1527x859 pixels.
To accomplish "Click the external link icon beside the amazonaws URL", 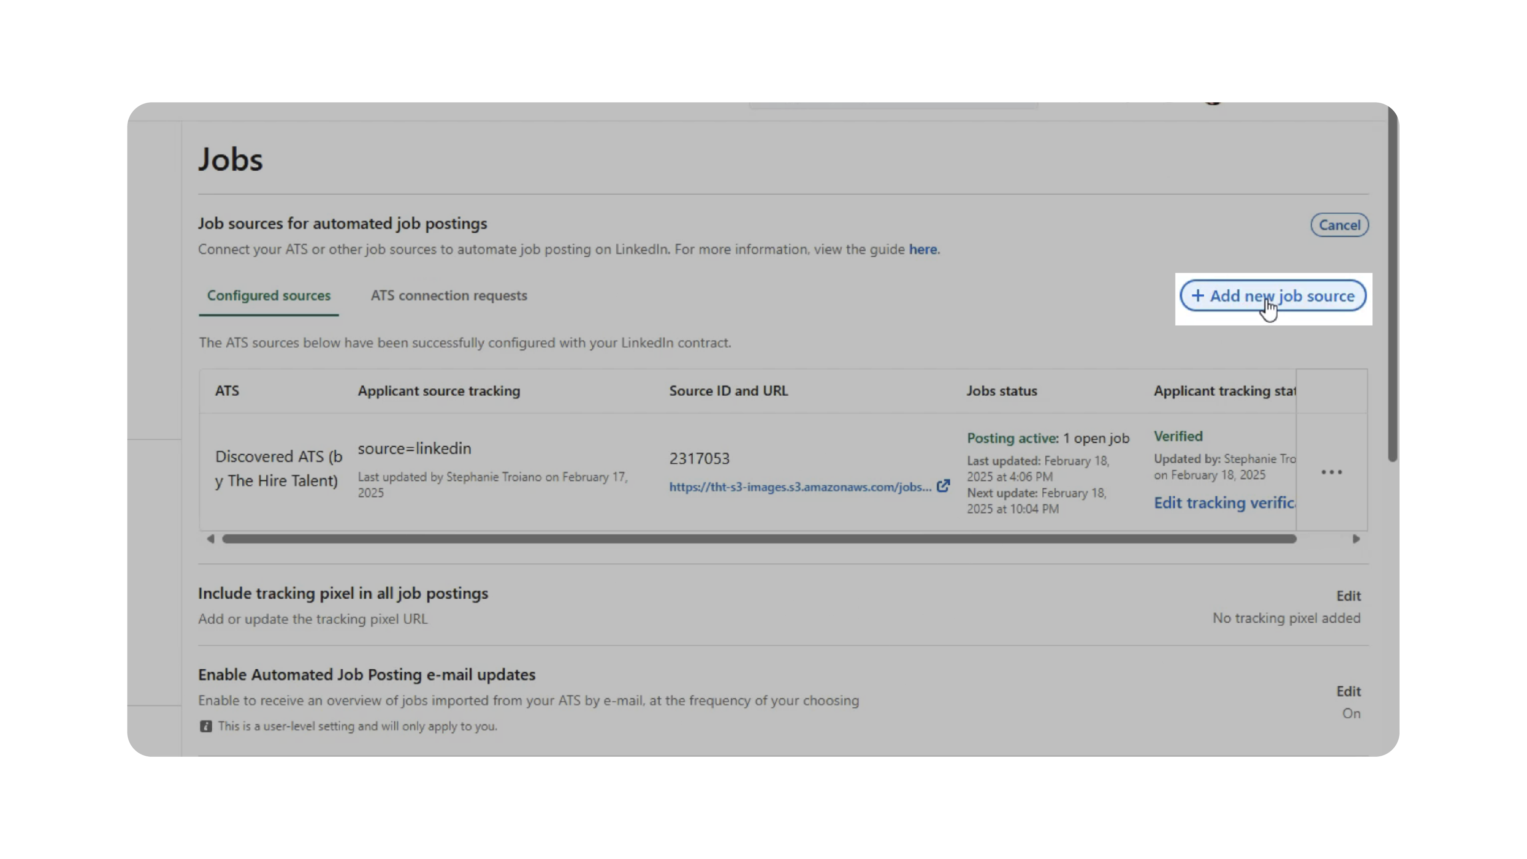I will pos(943,486).
